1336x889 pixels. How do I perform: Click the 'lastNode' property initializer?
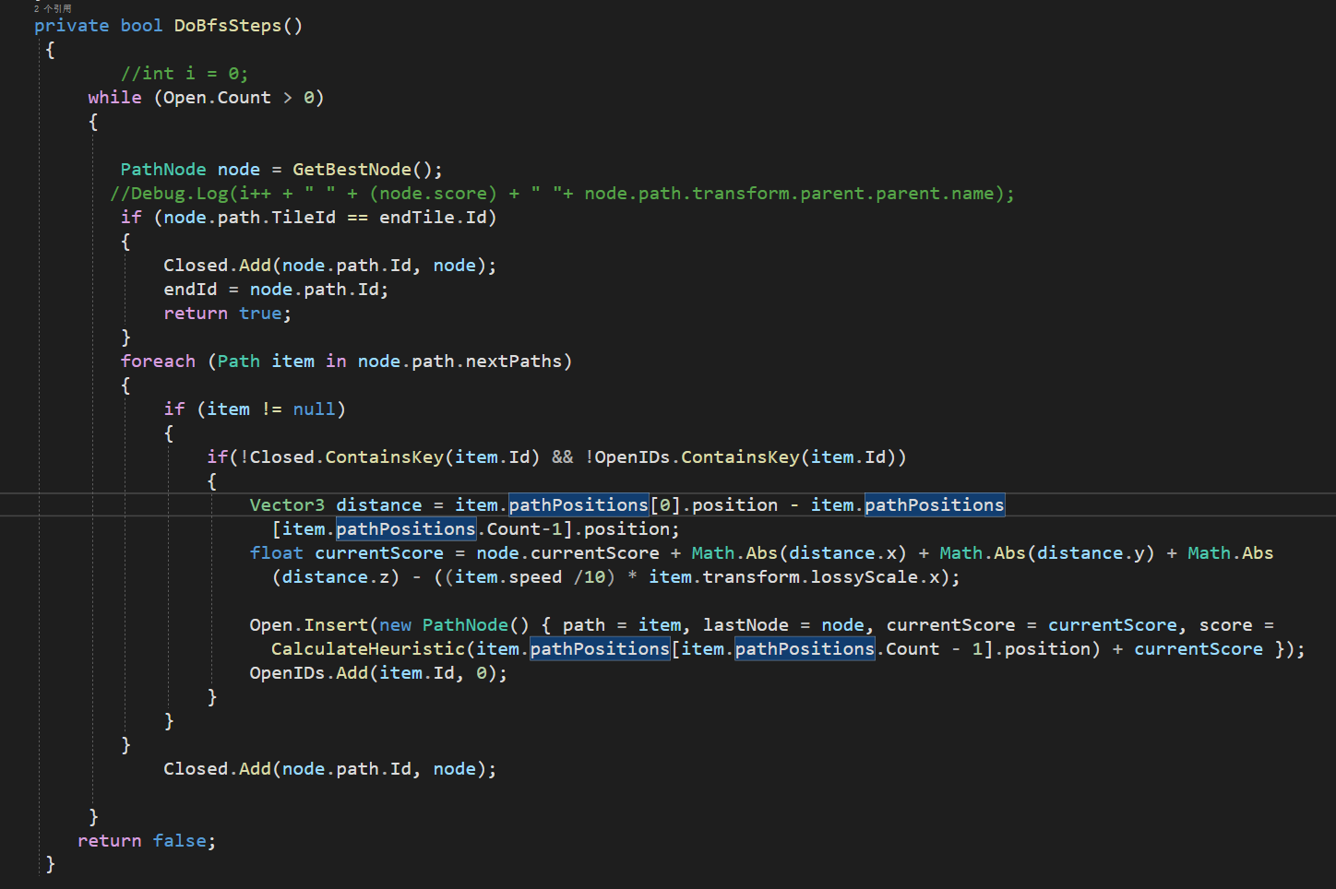746,625
